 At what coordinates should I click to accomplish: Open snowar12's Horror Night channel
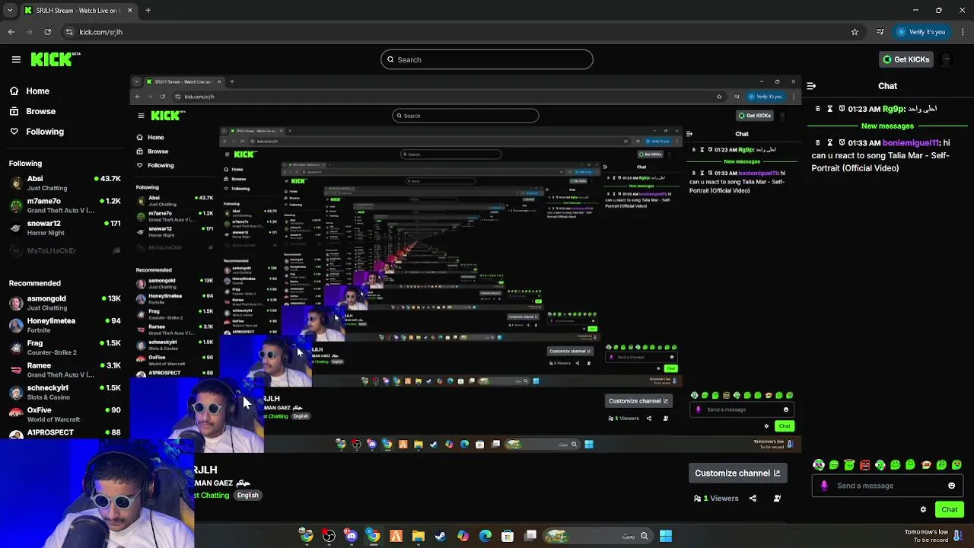(65, 228)
